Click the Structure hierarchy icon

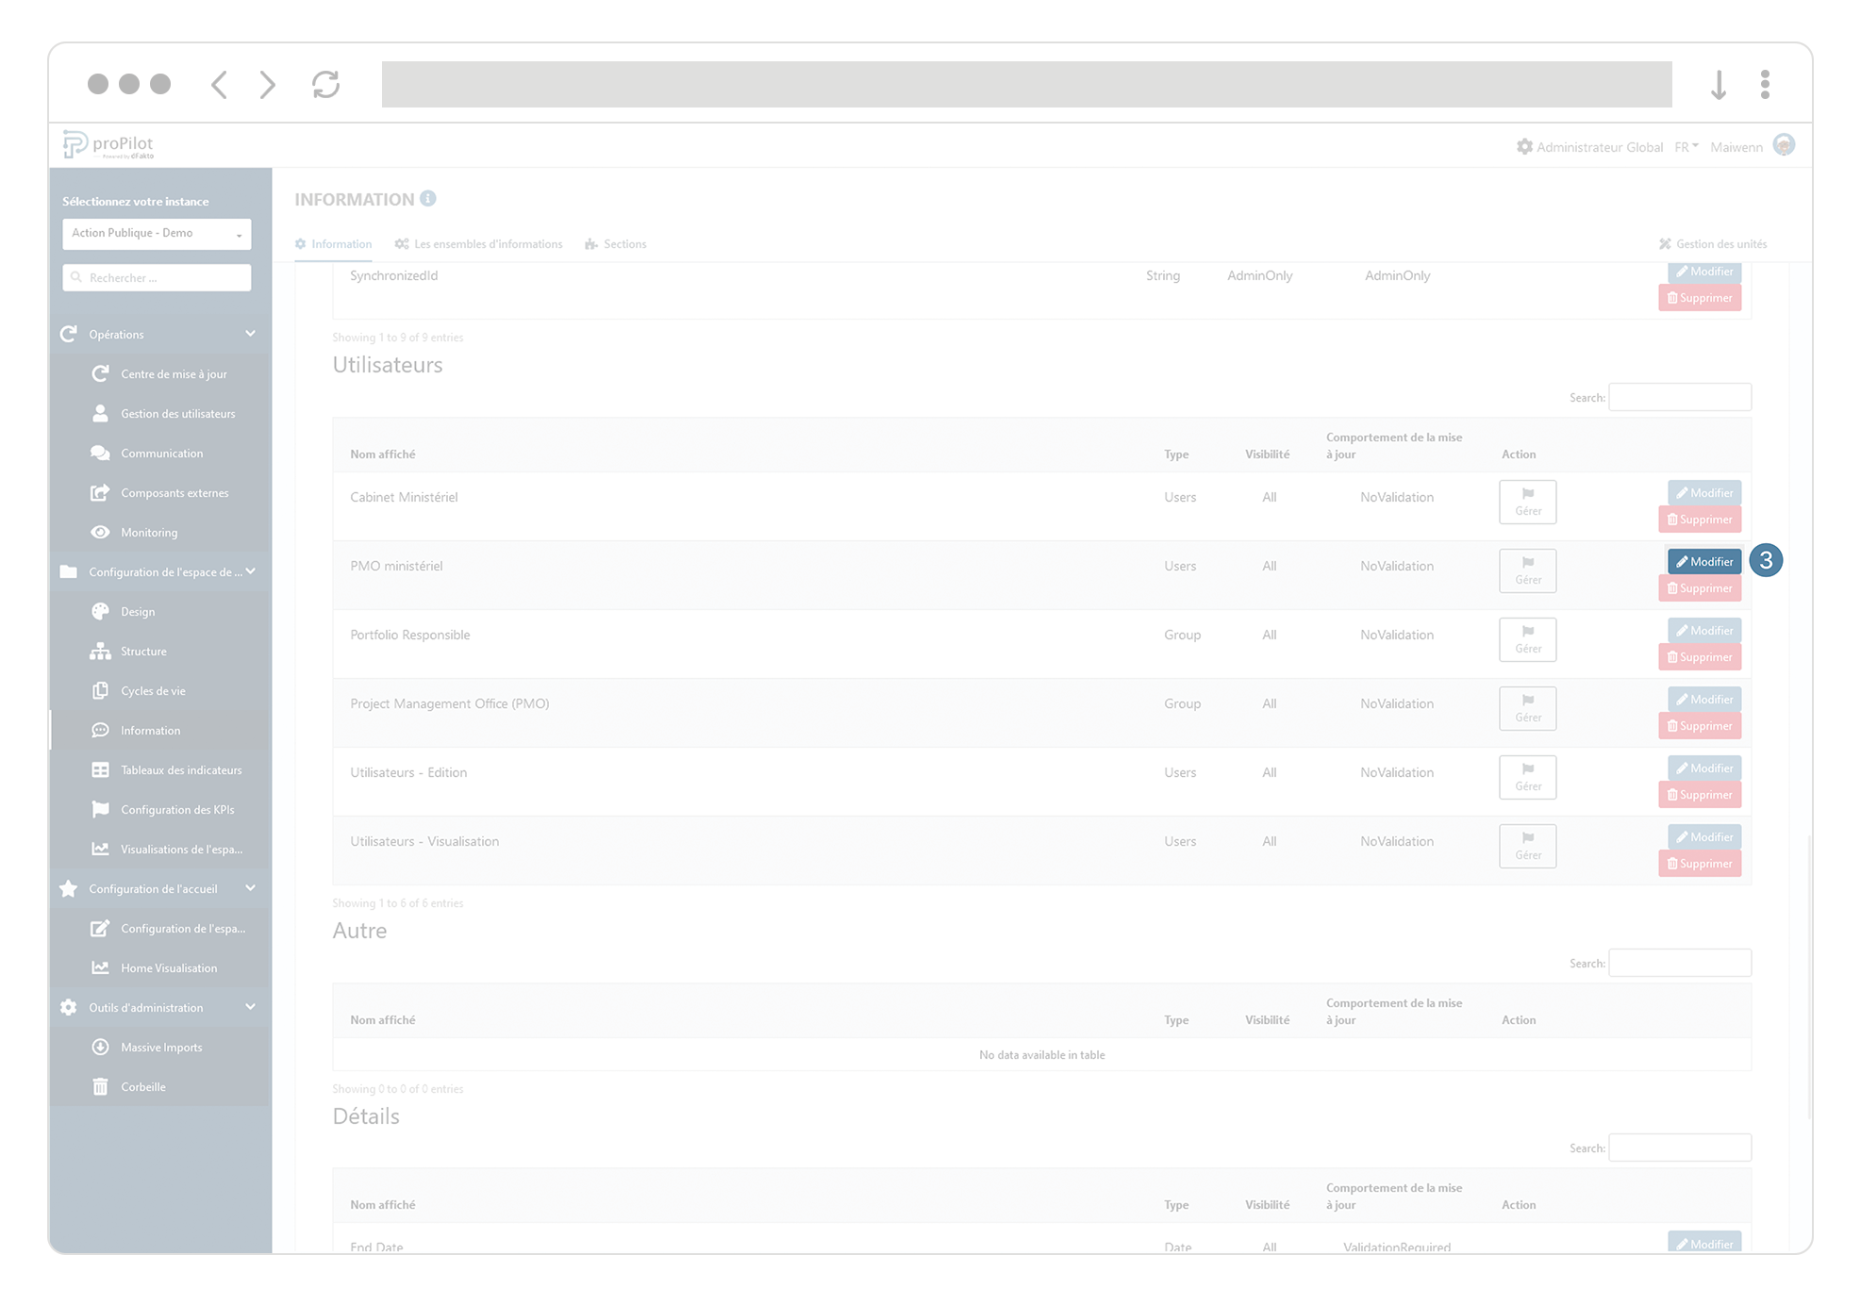100,651
